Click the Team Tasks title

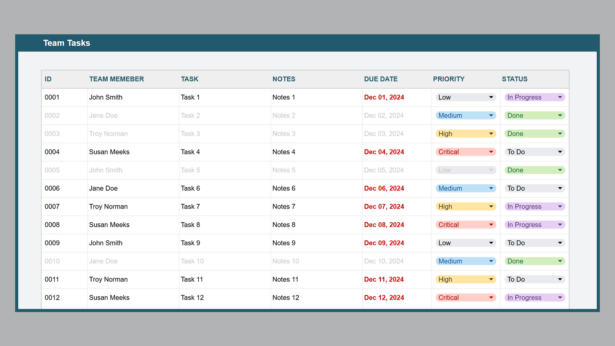point(67,43)
